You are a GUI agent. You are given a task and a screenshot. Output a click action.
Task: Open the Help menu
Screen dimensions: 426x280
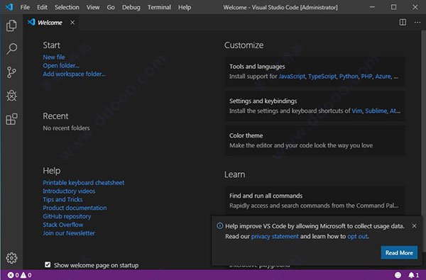pos(185,7)
